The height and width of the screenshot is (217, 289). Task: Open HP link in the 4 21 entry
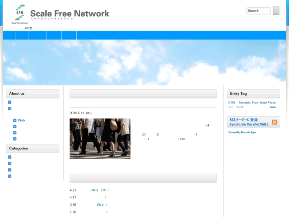(x=104, y=190)
